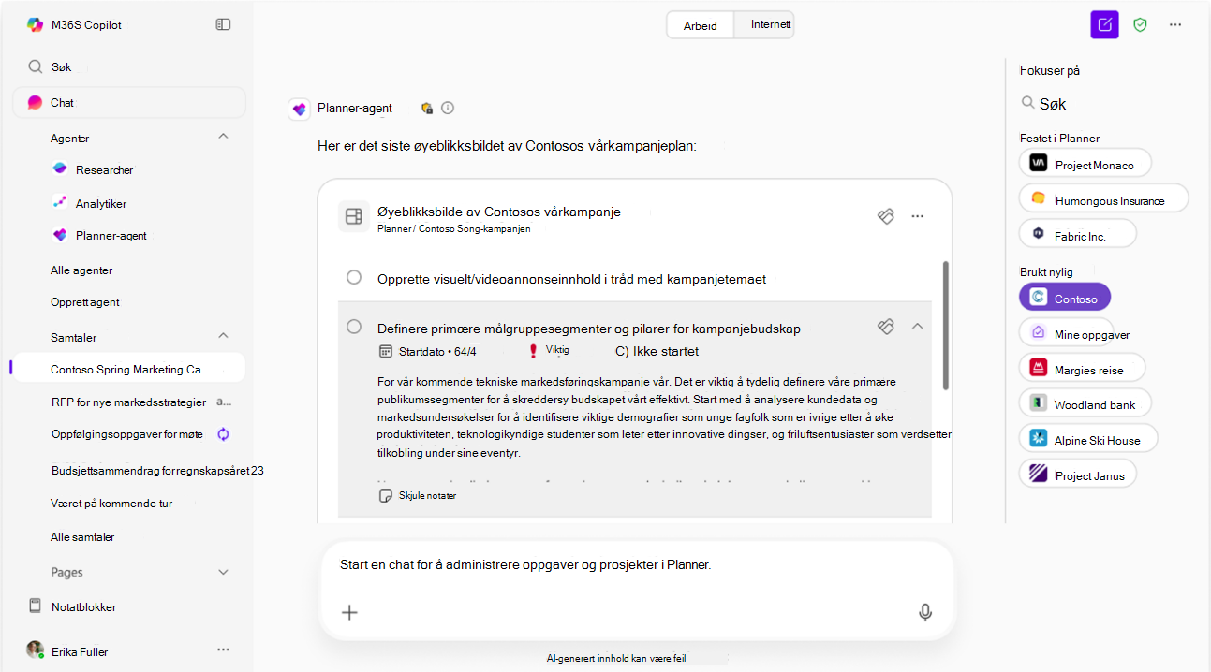This screenshot has width=1211, height=672.
Task: Click the Startdato calendar icon
Action: 385,352
